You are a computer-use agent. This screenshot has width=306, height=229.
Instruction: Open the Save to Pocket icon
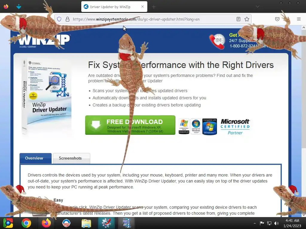(277, 19)
